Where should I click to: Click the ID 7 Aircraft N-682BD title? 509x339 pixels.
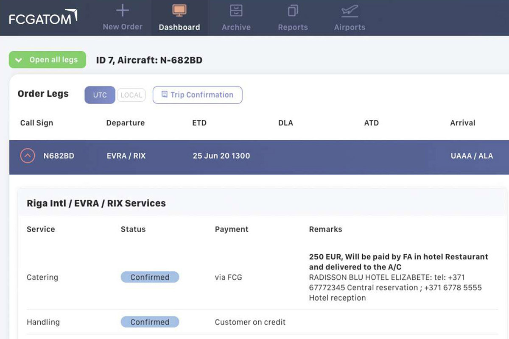pos(149,60)
